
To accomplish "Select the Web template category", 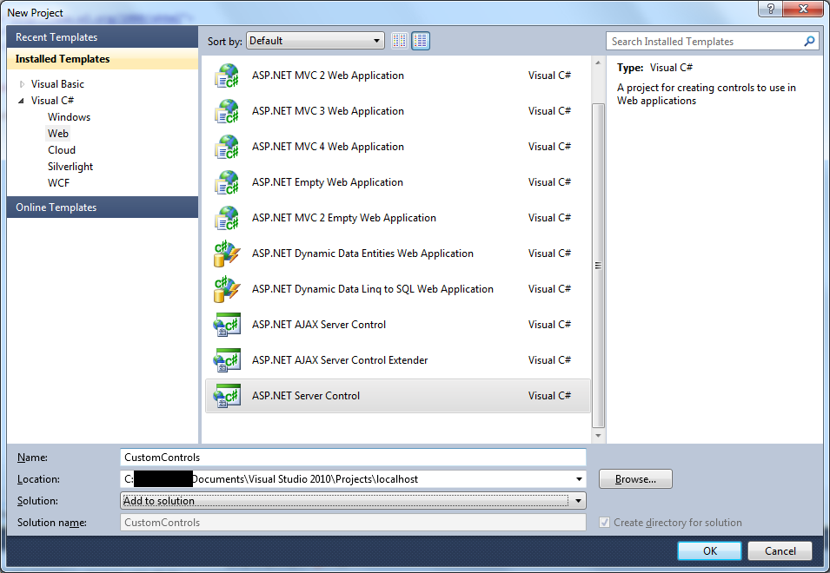I will 58,133.
